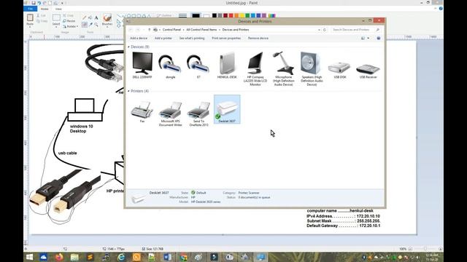Select the USB DISK device
Screen dimensions: 467x262
pyautogui.click(x=340, y=70)
